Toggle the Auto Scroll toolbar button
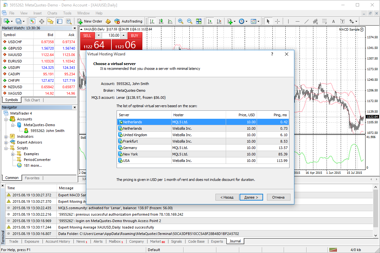Viewport: 380px width, 253px height. tap(210, 21)
